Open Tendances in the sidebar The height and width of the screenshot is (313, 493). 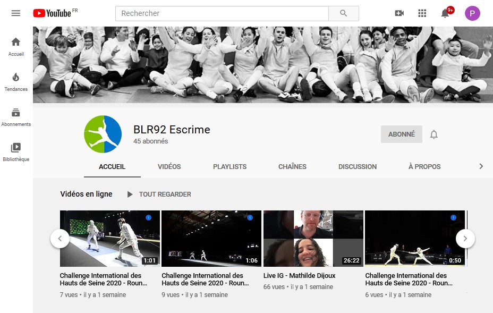tap(16, 82)
